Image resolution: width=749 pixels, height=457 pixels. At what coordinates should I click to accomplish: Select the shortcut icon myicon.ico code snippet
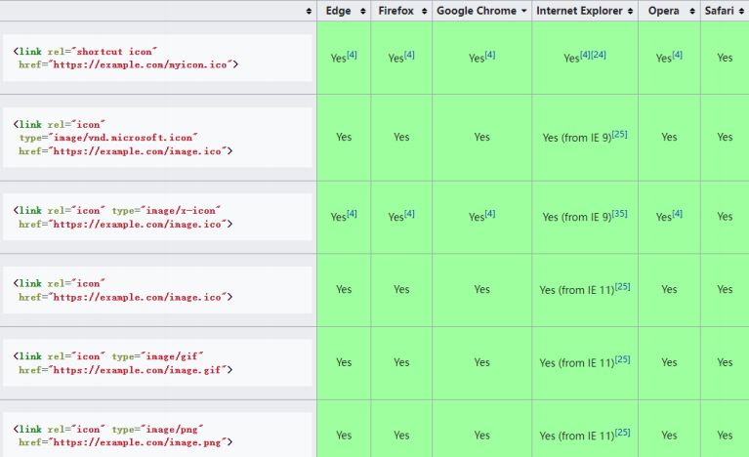click(x=157, y=58)
